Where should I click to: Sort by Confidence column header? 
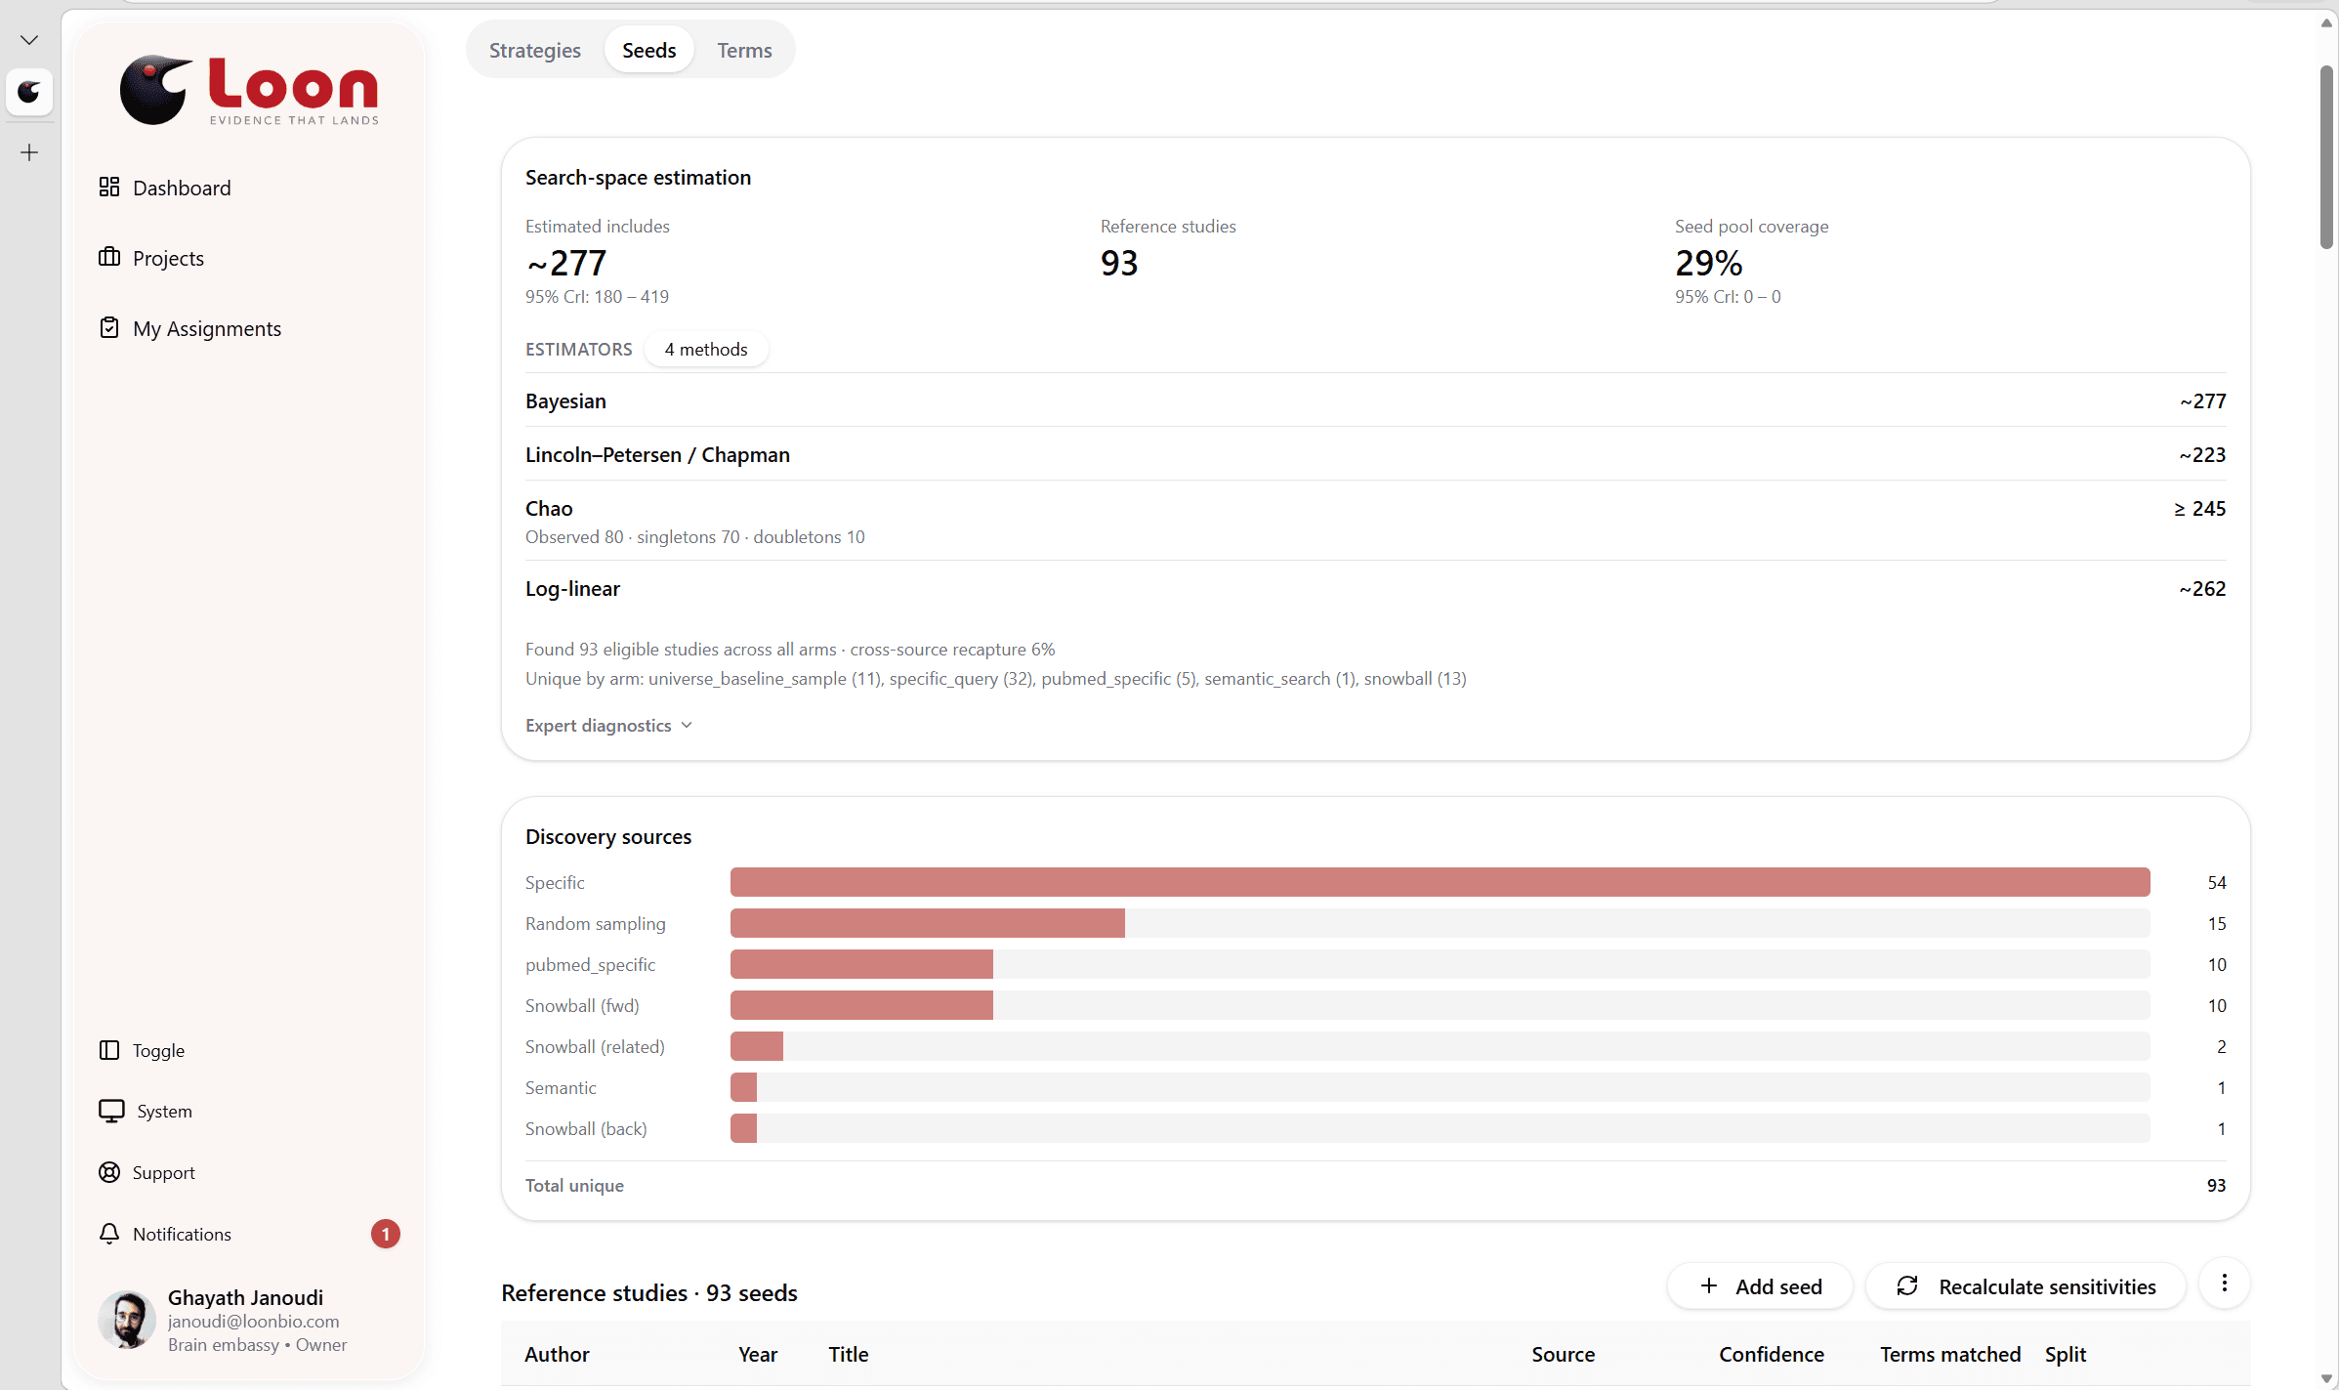pyautogui.click(x=1772, y=1354)
